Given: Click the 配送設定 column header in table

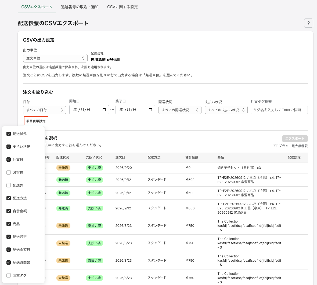Looking at the screenshot, I should (294, 157).
